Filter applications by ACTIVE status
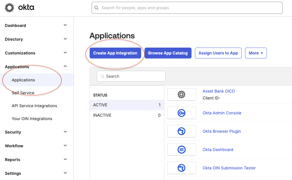The height and width of the screenshot is (180, 292). (127, 105)
